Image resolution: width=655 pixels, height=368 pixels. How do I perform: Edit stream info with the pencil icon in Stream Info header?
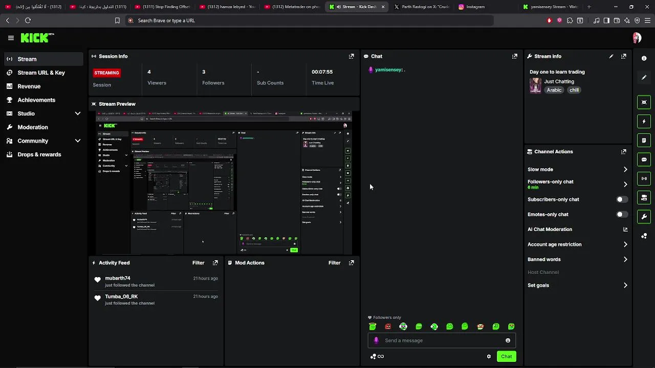point(611,56)
